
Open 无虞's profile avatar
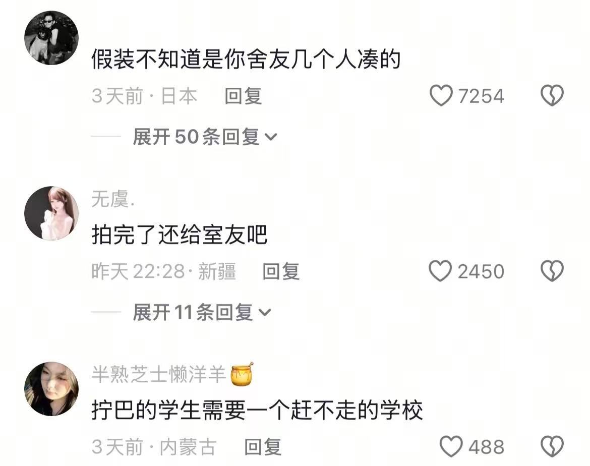[51, 213]
